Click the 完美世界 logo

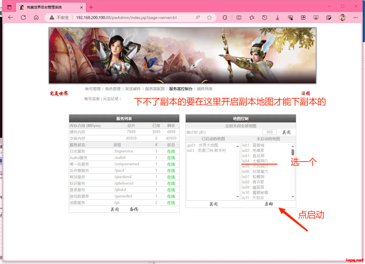[59, 93]
